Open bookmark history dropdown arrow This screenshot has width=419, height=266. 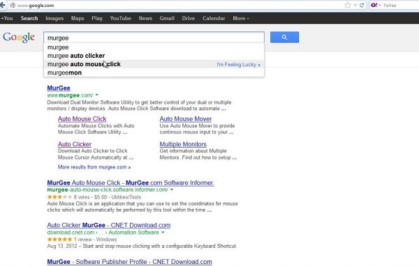coord(355,5)
